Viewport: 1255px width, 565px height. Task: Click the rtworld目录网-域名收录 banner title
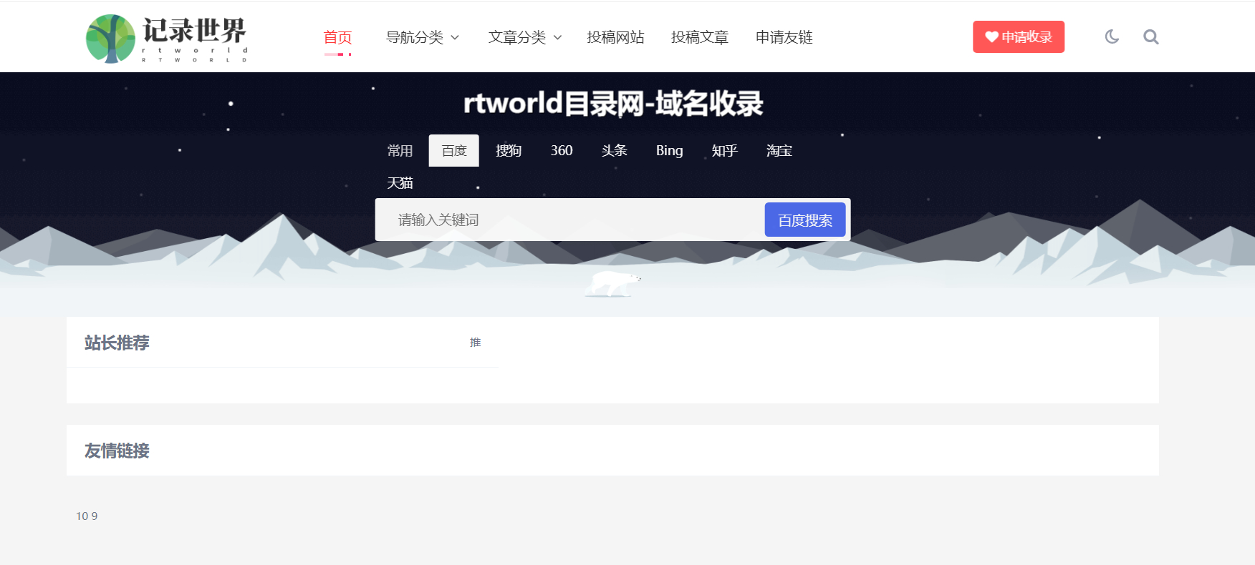point(613,104)
